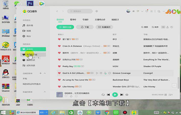
Task: Go back with the left arrow
Action: tap(57, 11)
